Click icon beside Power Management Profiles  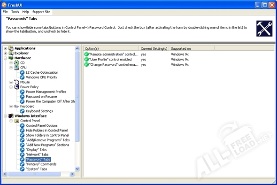22,92
